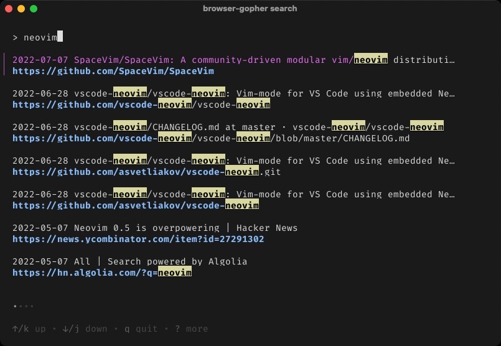Click the '>' prompt symbol
Screen dimensions: 501x346
[x=15, y=38]
